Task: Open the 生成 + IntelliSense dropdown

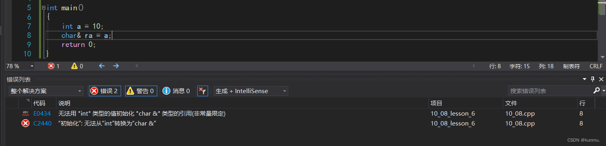Action: [251, 91]
